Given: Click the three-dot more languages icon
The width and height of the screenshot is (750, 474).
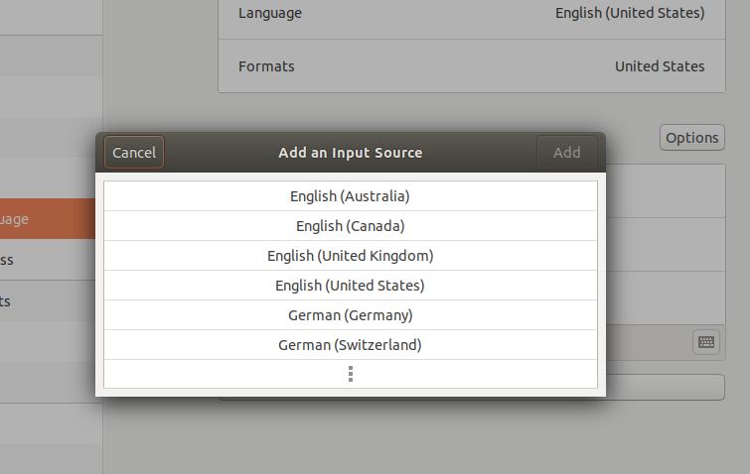Looking at the screenshot, I should click(x=350, y=374).
